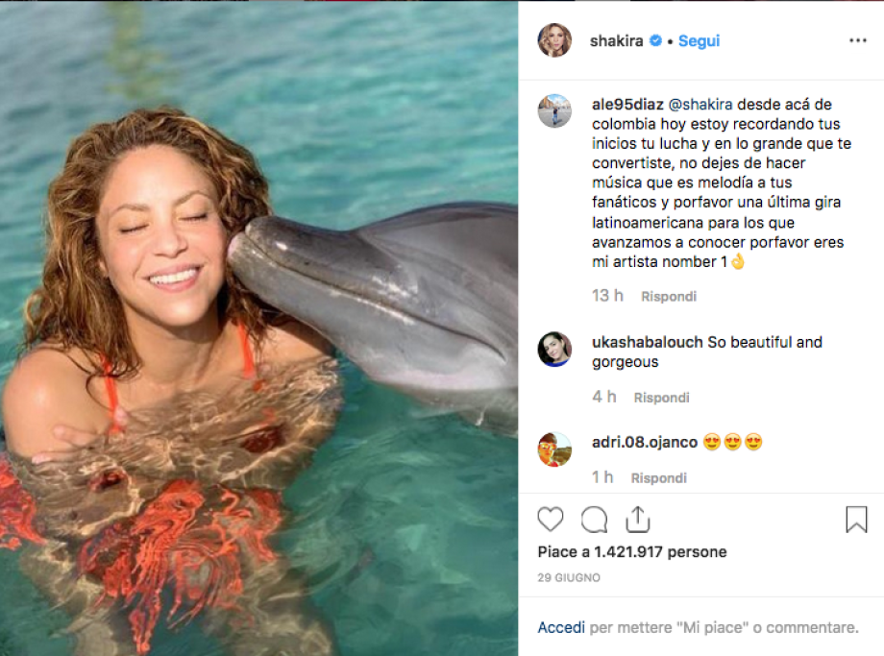The width and height of the screenshot is (884, 656).
Task: Click the Accedi login link
Action: click(561, 627)
